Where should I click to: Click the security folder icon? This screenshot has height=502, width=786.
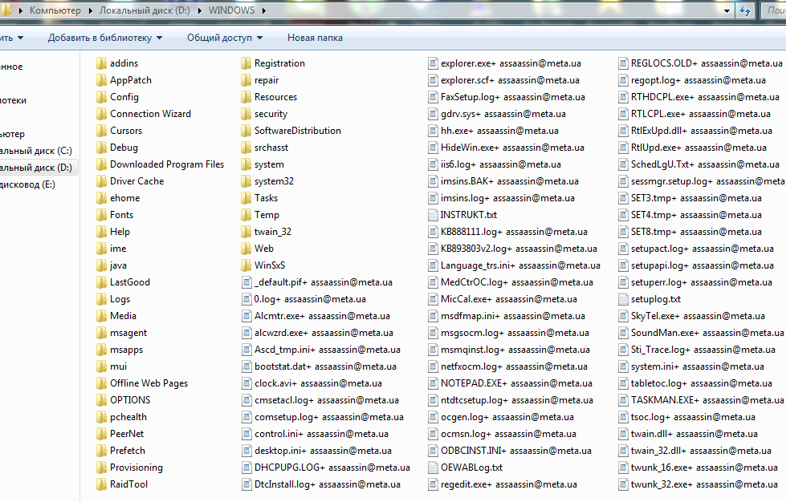pos(246,114)
